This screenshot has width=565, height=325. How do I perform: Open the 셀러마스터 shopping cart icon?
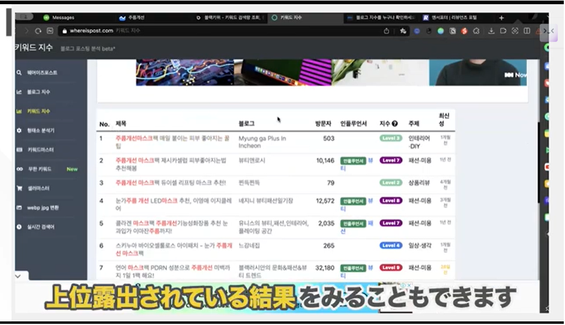click(x=19, y=188)
